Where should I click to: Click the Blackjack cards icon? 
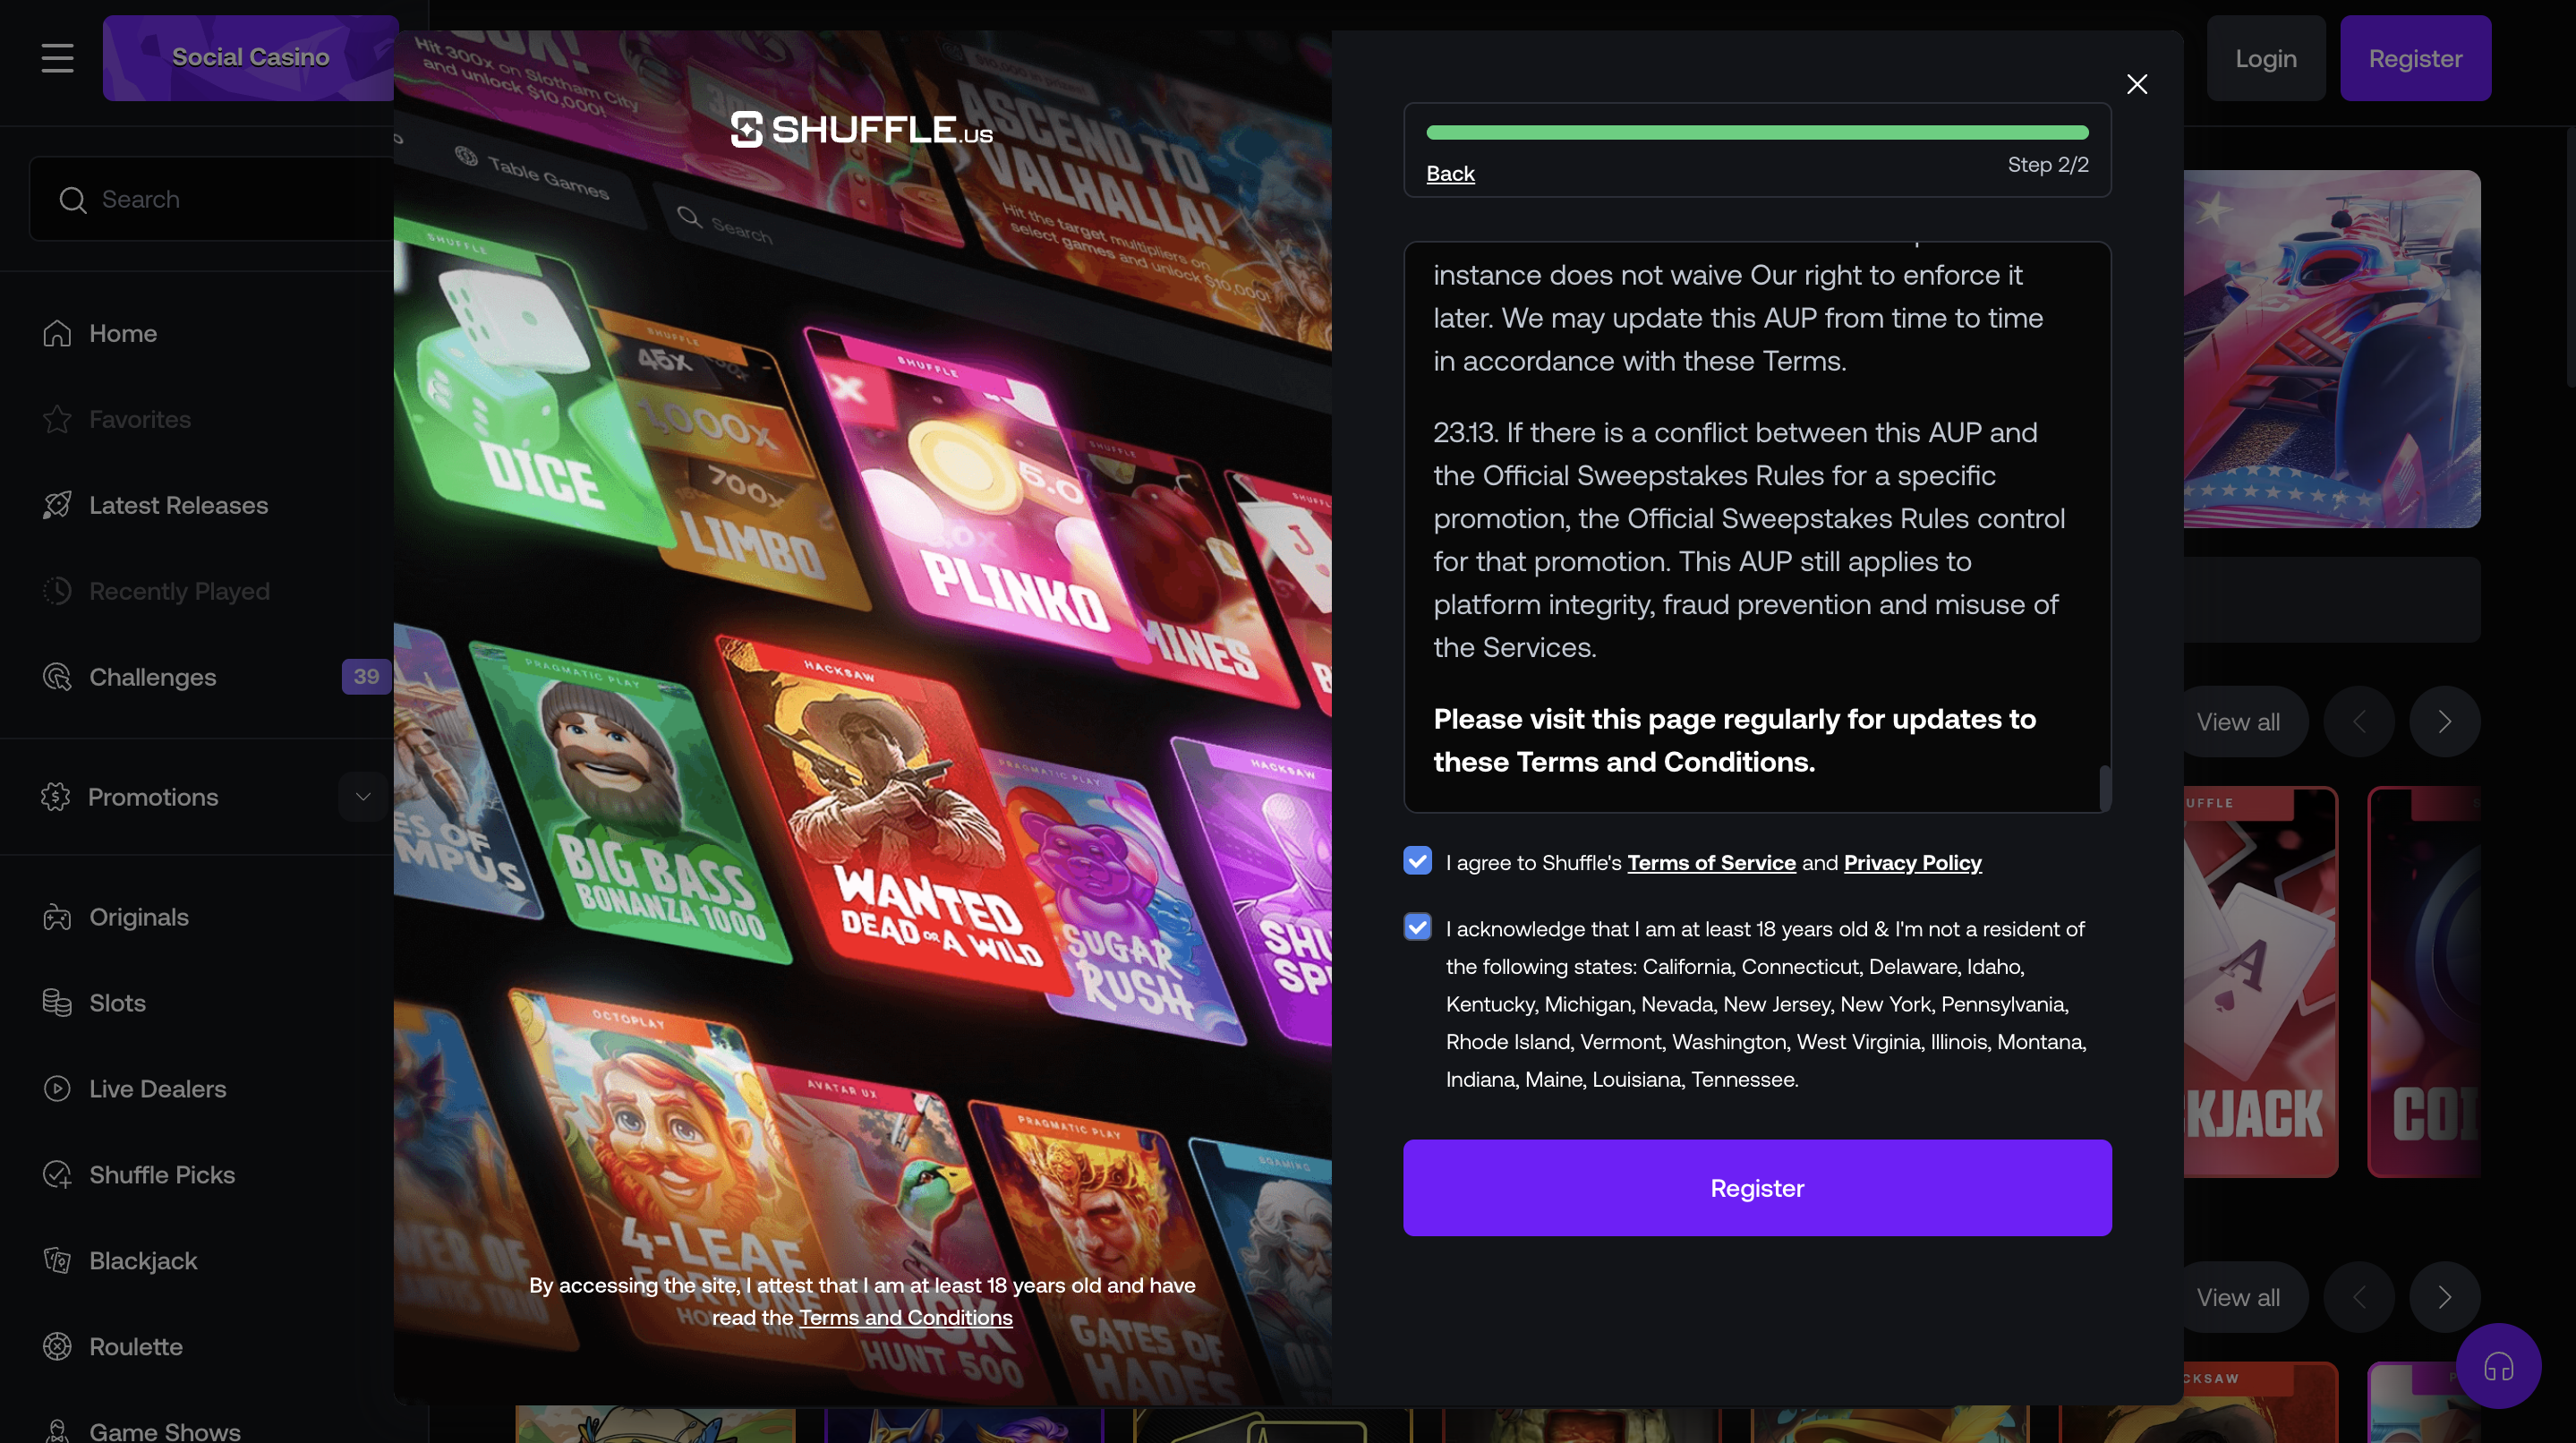tap(57, 1261)
